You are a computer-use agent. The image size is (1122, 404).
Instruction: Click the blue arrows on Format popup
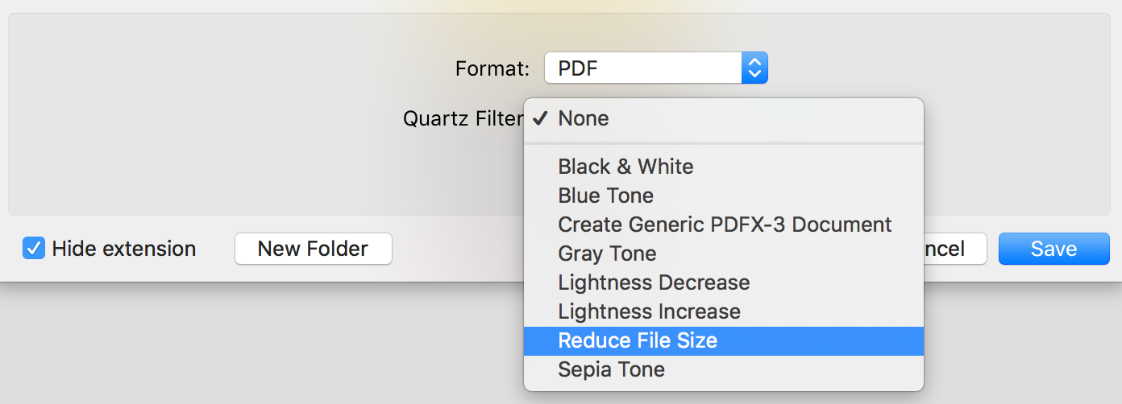point(754,68)
